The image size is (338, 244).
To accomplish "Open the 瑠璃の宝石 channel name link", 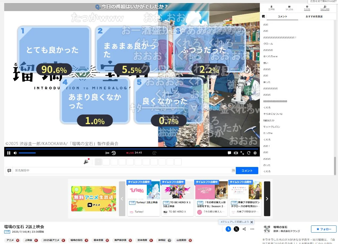I will [x=280, y=227].
